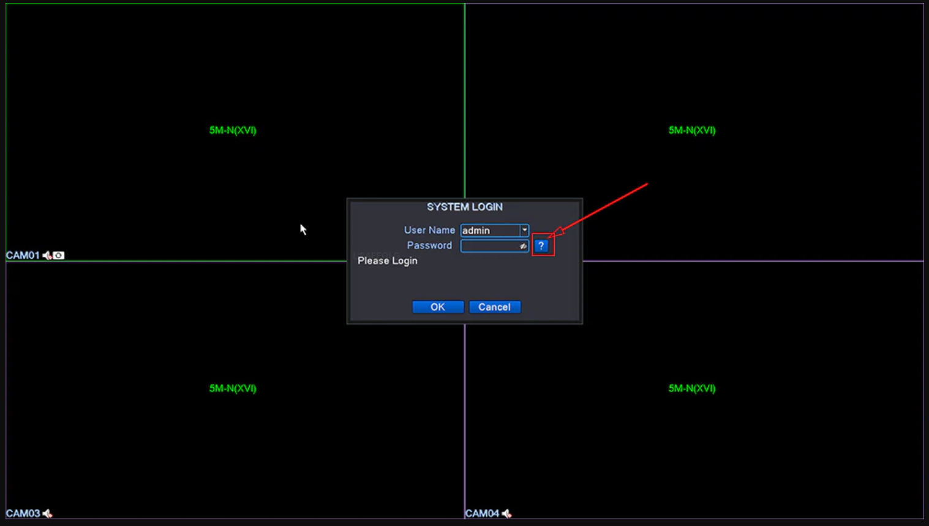Click CAM01 camera snapshot icon

[x=59, y=256]
